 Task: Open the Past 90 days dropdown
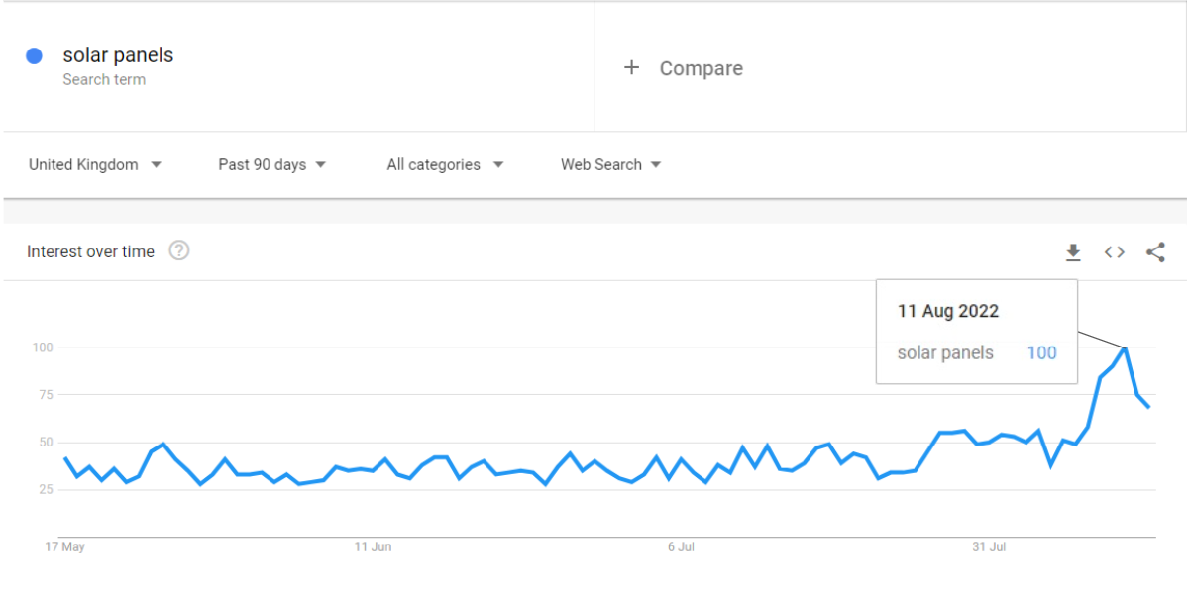(x=272, y=165)
